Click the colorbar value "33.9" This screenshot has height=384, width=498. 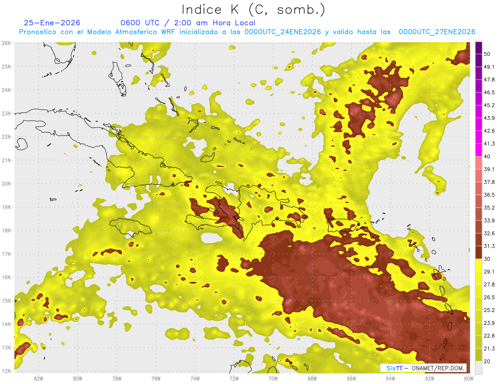(x=489, y=220)
